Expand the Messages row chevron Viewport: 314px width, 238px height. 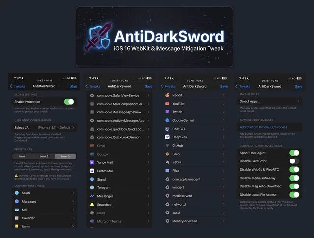tap(73, 201)
